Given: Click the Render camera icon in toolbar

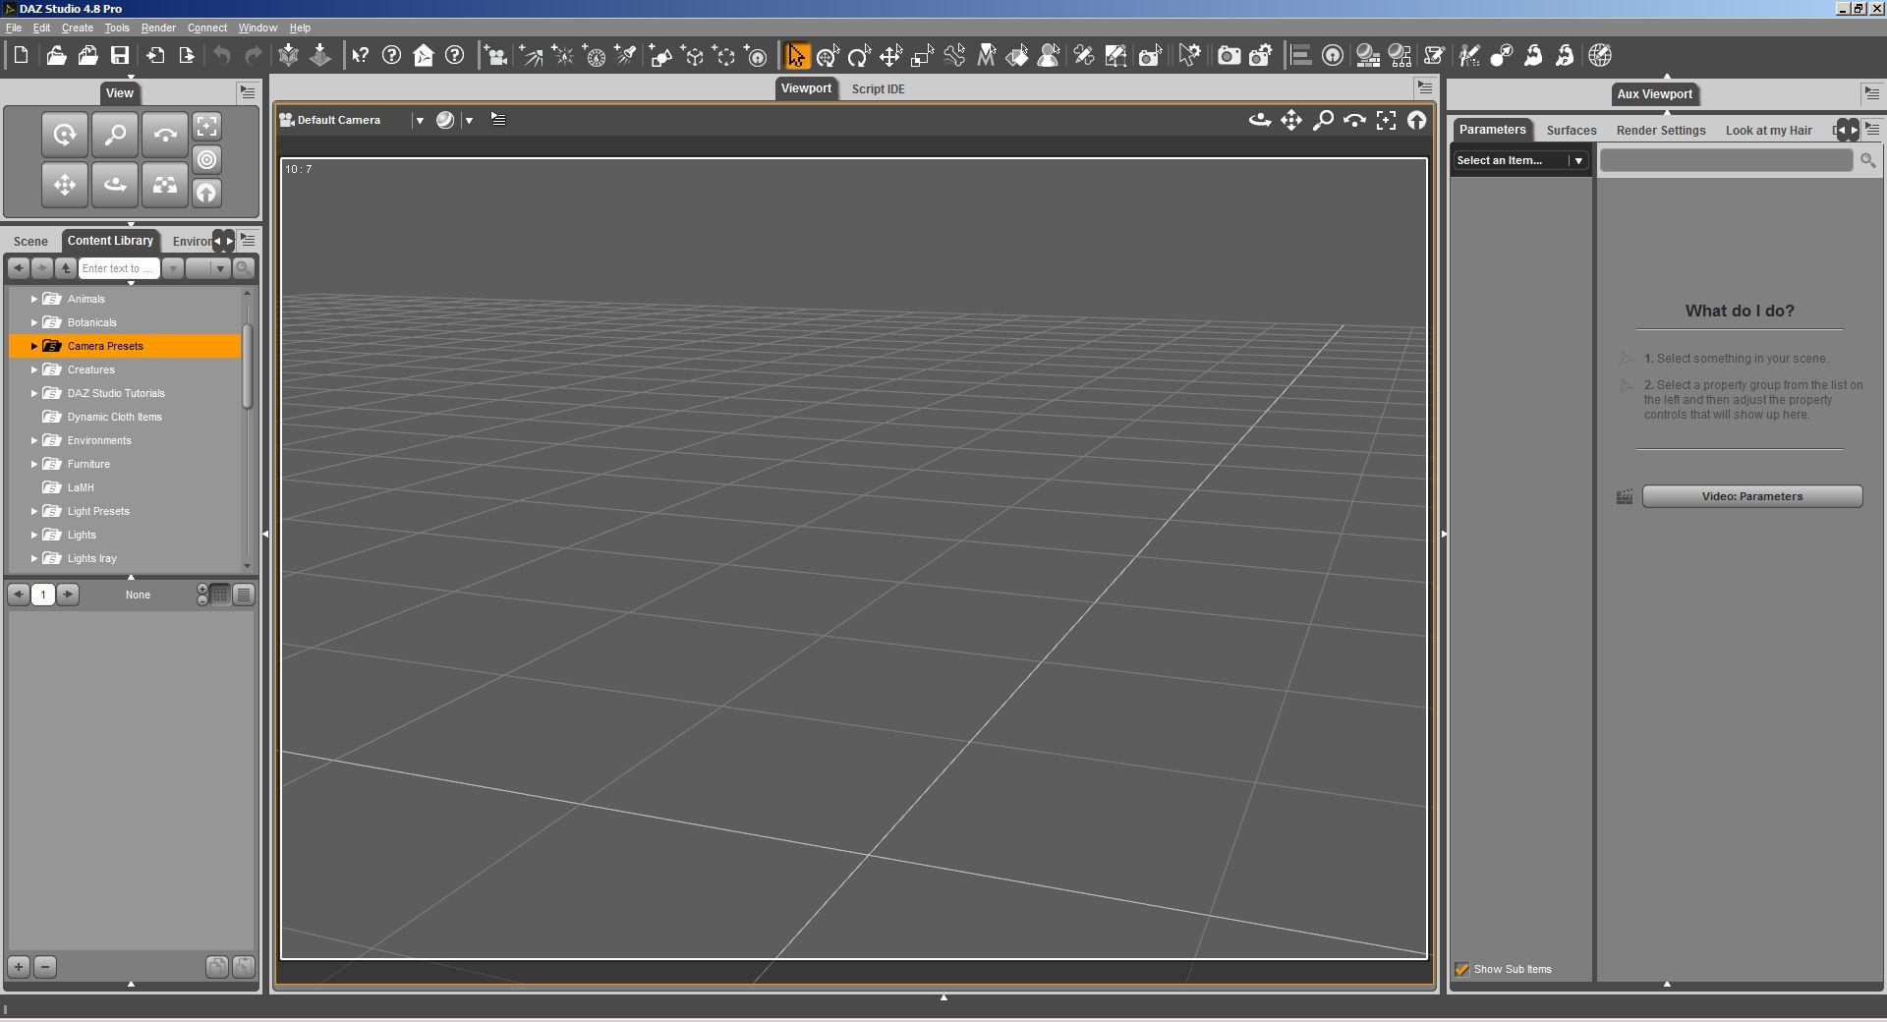Looking at the screenshot, I should tap(1229, 55).
